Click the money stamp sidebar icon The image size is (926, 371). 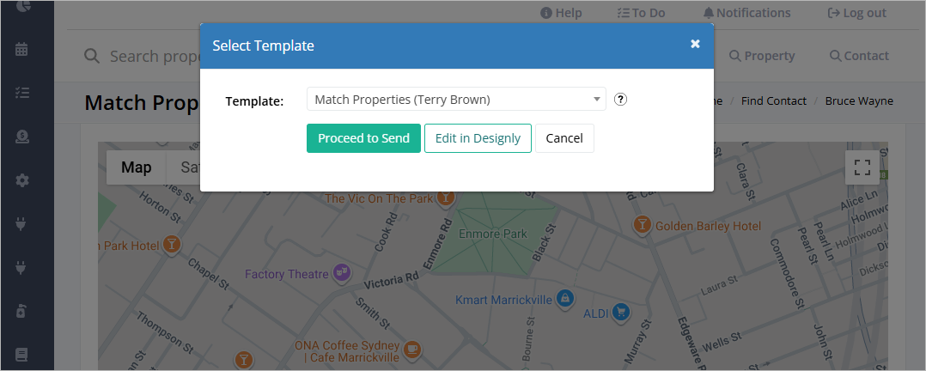[x=21, y=137]
